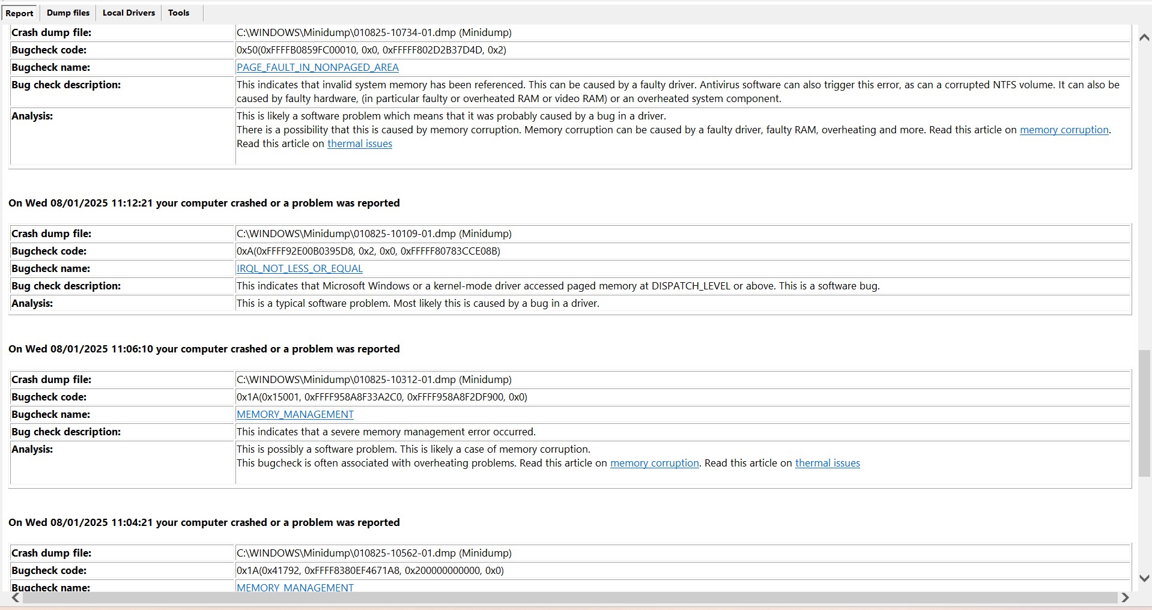1152x610 pixels.
Task: Follow the IRQL_NOT_LESS_OR_EQUAL bugcheck link
Action: [x=299, y=268]
